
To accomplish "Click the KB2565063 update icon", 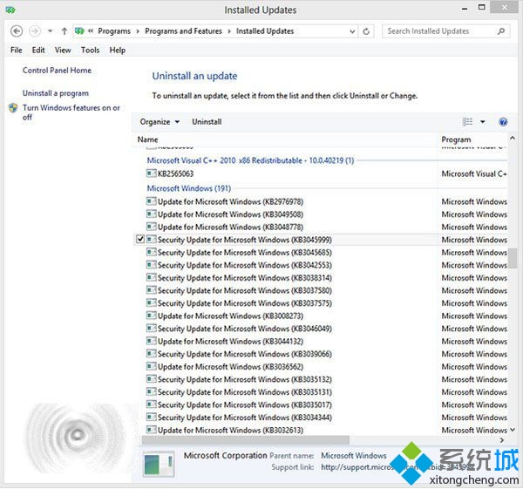I will pos(152,173).
